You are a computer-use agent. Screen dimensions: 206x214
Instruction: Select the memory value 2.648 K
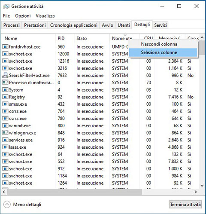(x=175, y=140)
